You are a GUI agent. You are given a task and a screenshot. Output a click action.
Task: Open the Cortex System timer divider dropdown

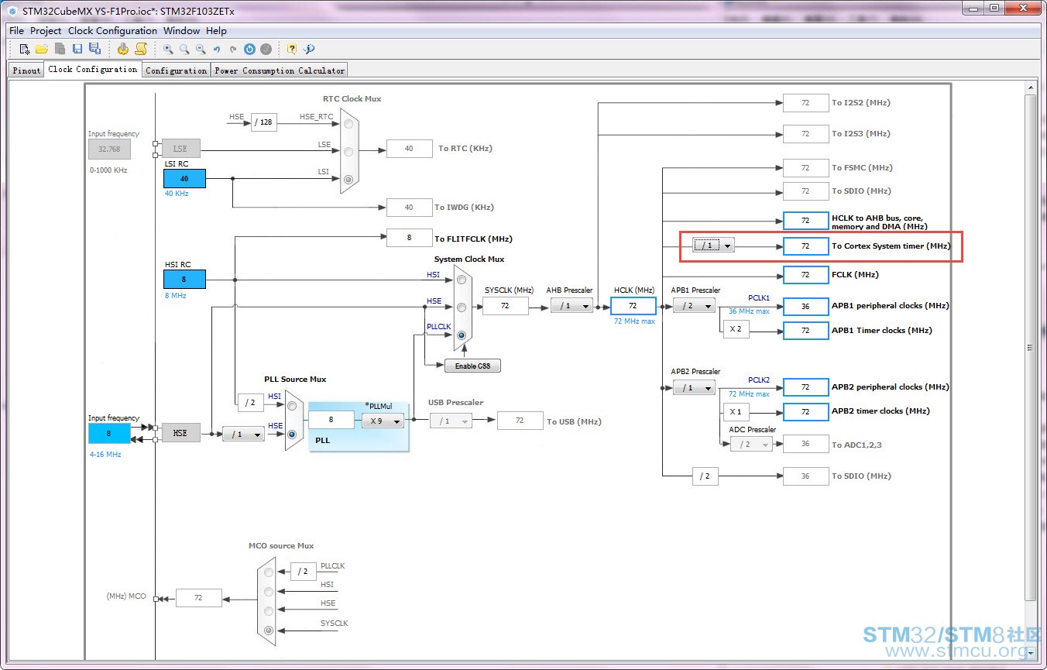point(713,246)
